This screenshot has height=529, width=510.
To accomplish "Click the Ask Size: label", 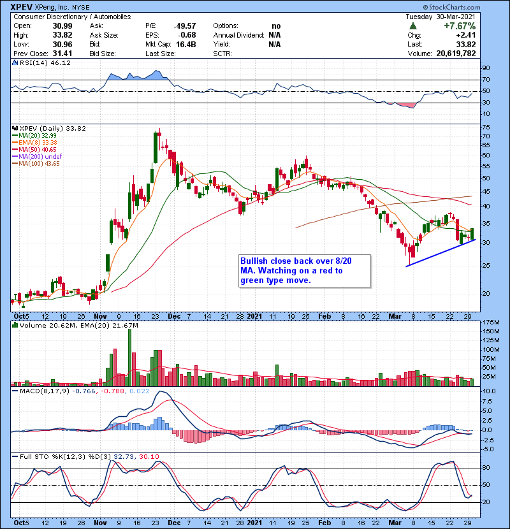I will pyautogui.click(x=104, y=35).
